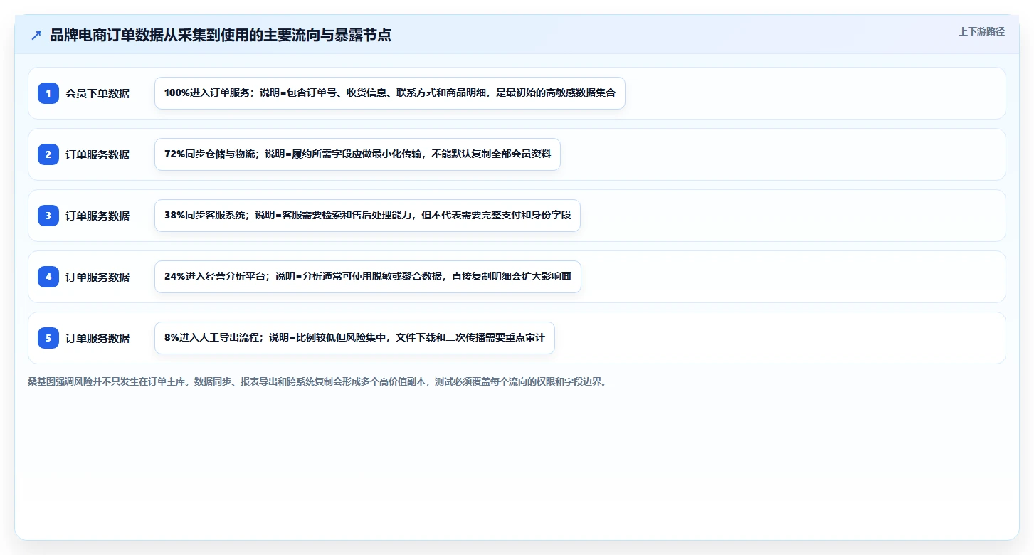Viewport: 1034px width, 555px height.
Task: Click the title 品牌电商订单数据从采集到使用的主要流向与暴露节点
Action: pos(221,36)
